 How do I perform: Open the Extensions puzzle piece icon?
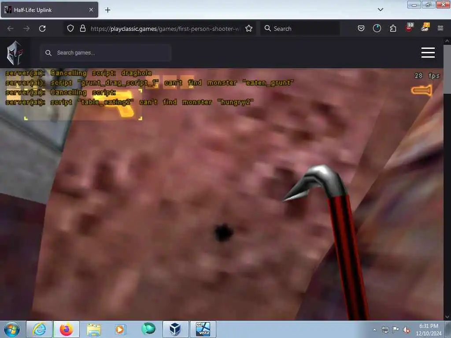click(393, 28)
